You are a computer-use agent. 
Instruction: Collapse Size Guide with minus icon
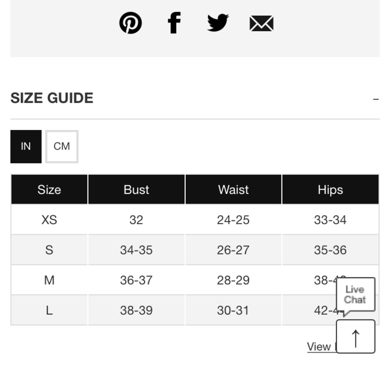376,99
